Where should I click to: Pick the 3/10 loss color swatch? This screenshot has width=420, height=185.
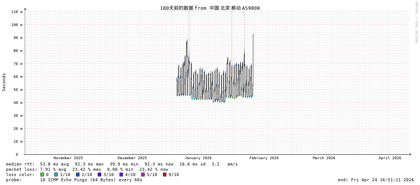point(99,175)
